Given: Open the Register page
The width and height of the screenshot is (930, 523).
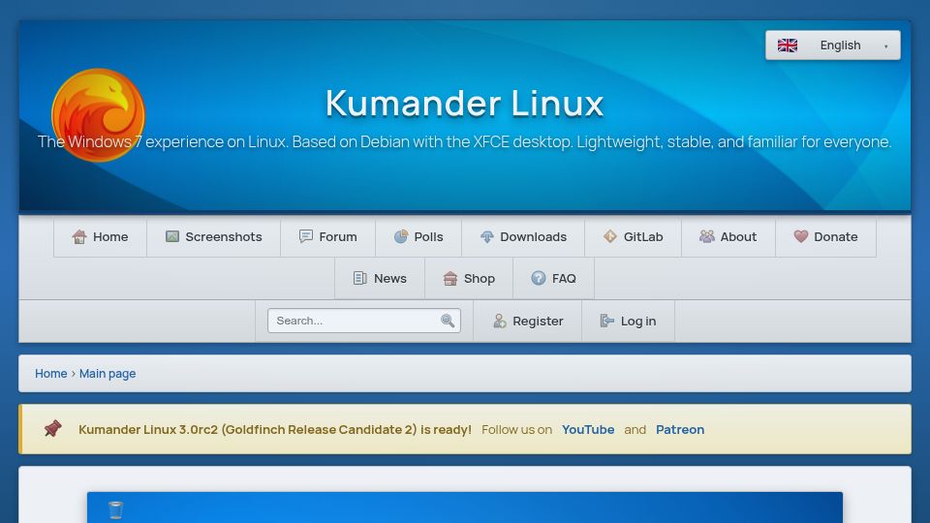Looking at the screenshot, I should 527,321.
